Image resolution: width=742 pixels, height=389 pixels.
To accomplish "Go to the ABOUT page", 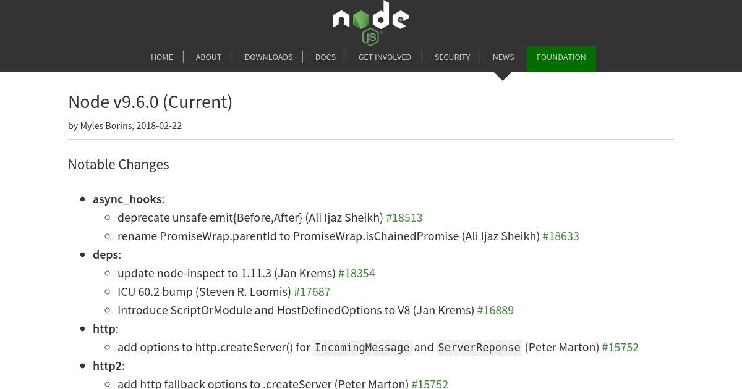I will [x=208, y=57].
